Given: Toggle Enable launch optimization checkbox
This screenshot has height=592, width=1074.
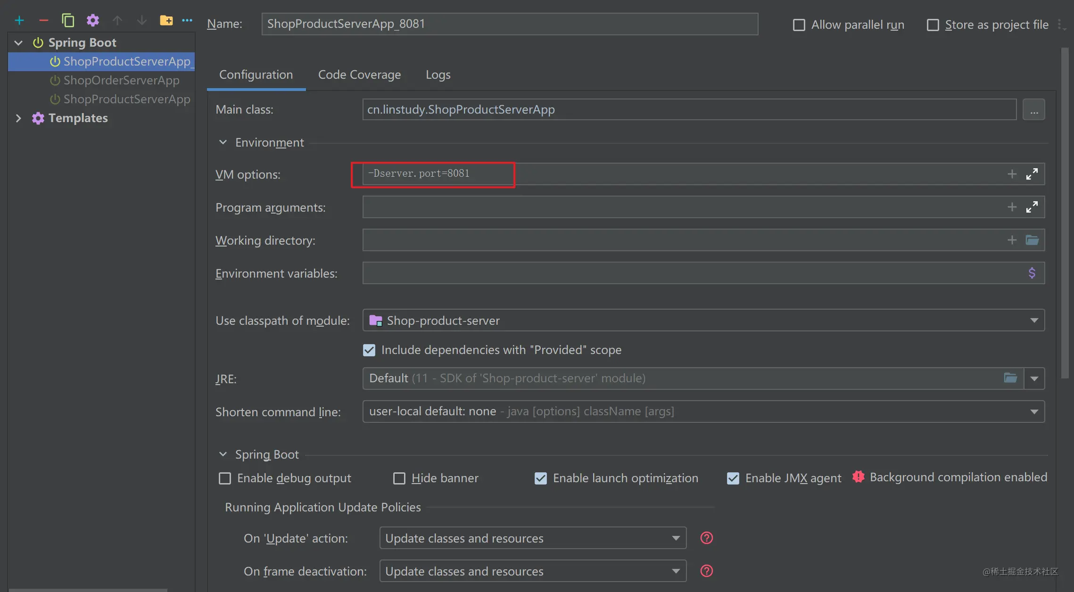Looking at the screenshot, I should [541, 478].
